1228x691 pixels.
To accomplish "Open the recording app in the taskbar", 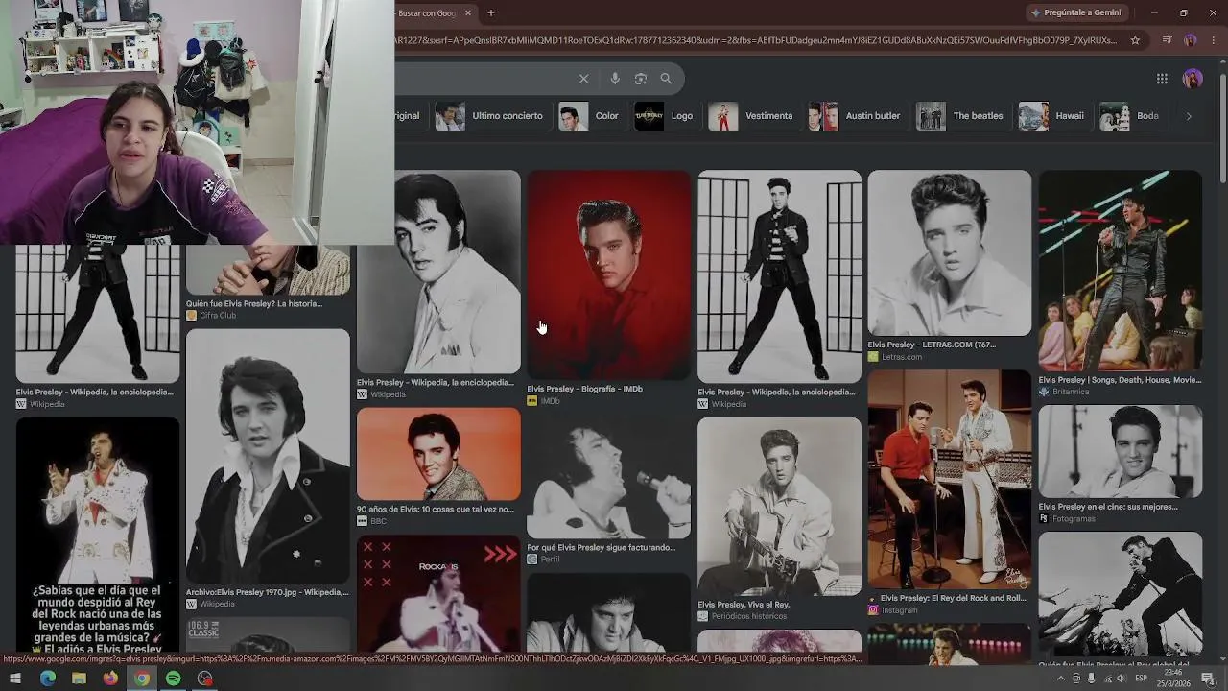I will (x=204, y=679).
